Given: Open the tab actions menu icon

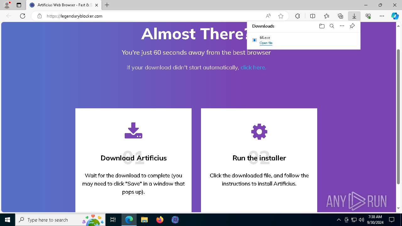Looking at the screenshot, I should point(19,5).
